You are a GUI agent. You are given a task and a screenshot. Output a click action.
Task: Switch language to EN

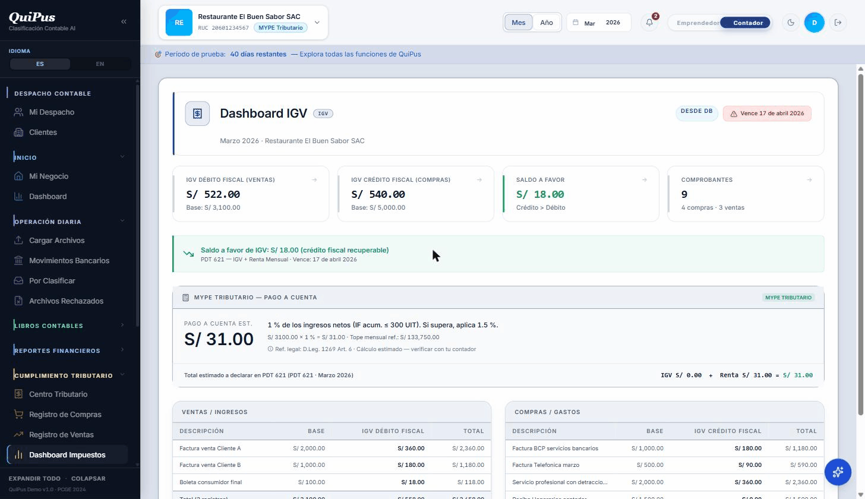pyautogui.click(x=100, y=64)
